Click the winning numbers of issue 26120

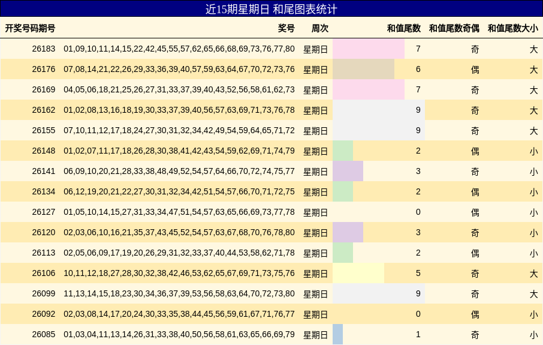click(x=179, y=233)
